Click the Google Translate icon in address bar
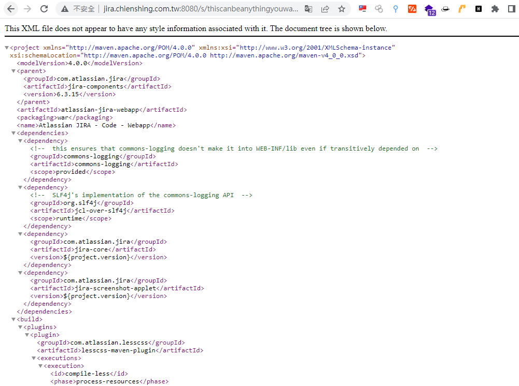Screen dimensions: 519x386 pos(308,9)
